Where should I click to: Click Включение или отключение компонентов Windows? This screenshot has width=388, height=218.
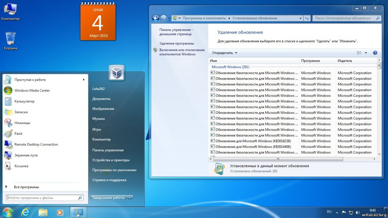[x=182, y=52]
